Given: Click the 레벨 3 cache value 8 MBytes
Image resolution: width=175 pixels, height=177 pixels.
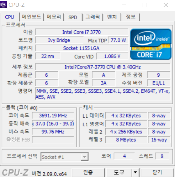Looking at the screenshot, I should [126, 140].
